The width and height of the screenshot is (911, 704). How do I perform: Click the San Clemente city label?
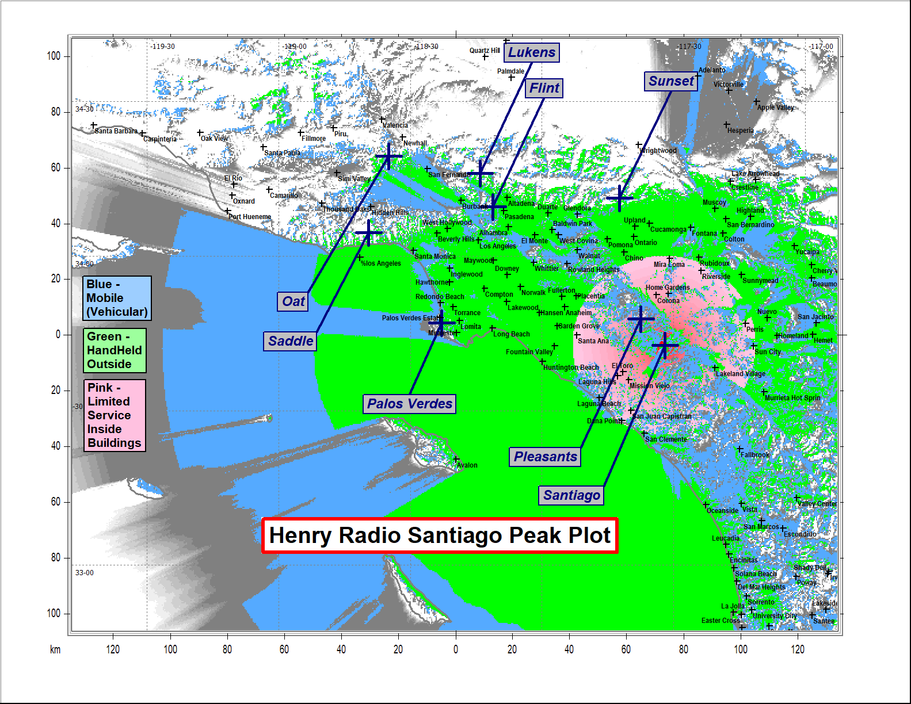pos(666,439)
